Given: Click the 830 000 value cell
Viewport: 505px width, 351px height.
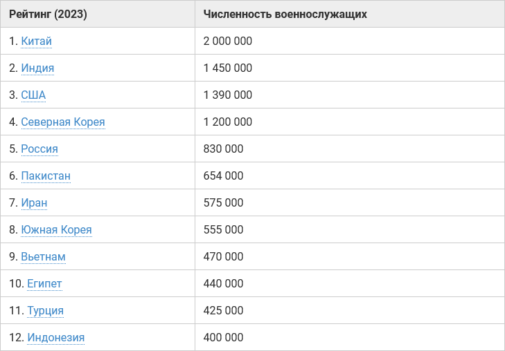Looking at the screenshot, I should pos(350,149).
